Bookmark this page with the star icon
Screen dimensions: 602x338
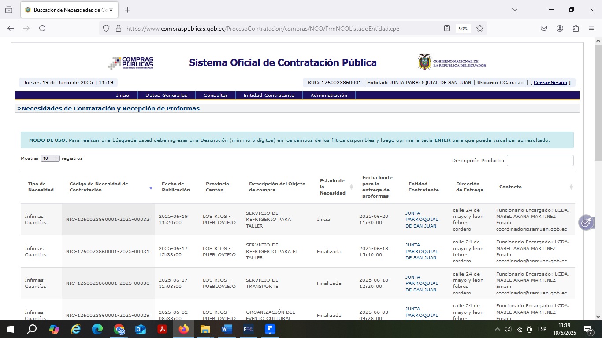pos(480,28)
